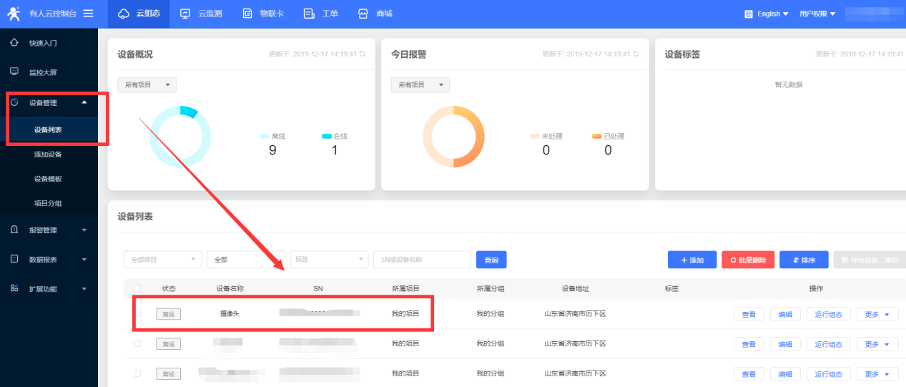This screenshot has width=906, height=387.
Task: Click the hamburger menu icon to collapse sidebar
Action: click(x=88, y=14)
